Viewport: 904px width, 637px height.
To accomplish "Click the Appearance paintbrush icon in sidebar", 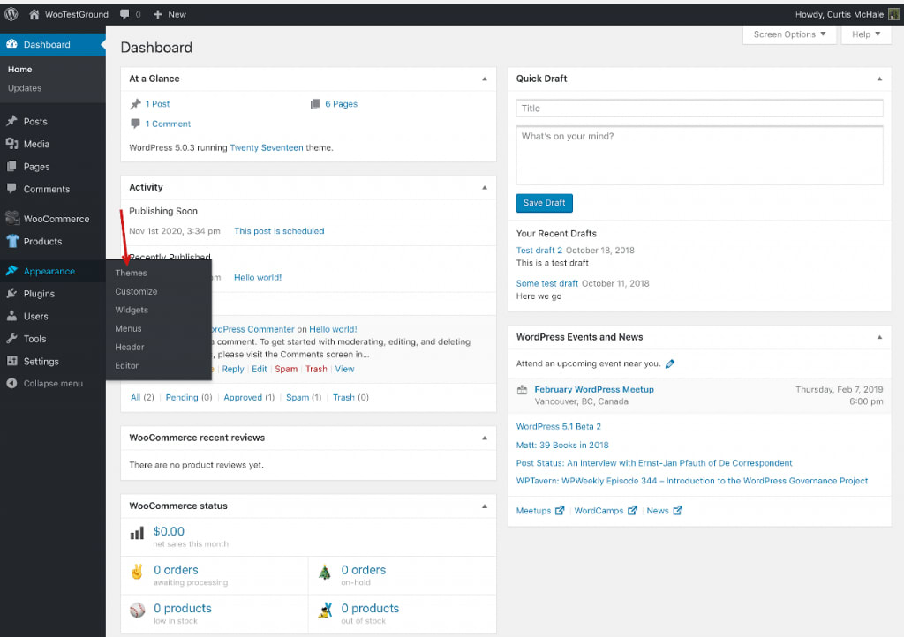I will tap(11, 271).
